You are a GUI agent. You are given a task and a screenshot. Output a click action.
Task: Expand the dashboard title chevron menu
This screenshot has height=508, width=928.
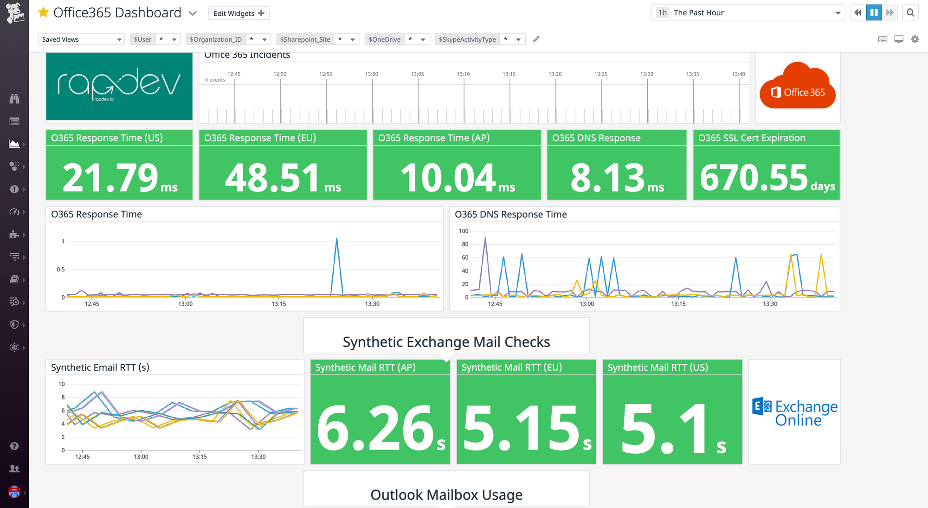tap(193, 13)
